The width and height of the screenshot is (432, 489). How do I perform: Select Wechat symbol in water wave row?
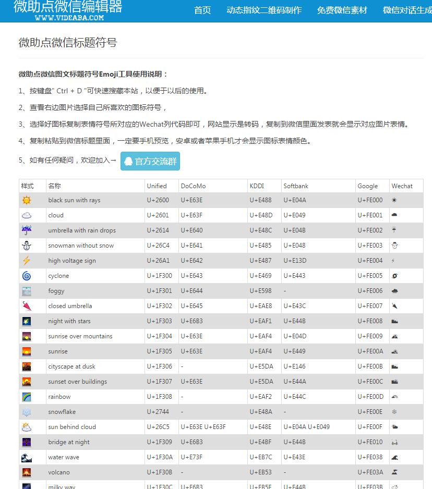click(394, 458)
